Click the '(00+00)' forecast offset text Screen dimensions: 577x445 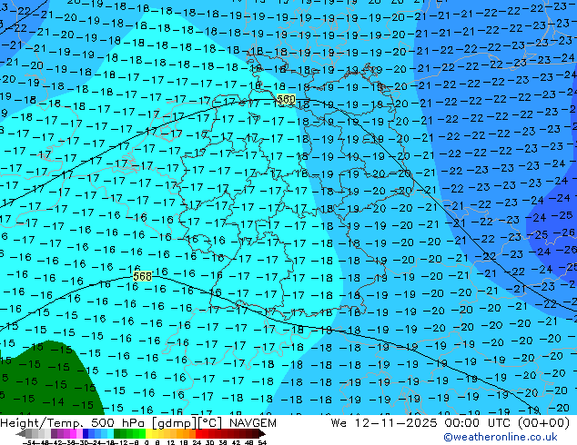pyautogui.click(x=543, y=423)
